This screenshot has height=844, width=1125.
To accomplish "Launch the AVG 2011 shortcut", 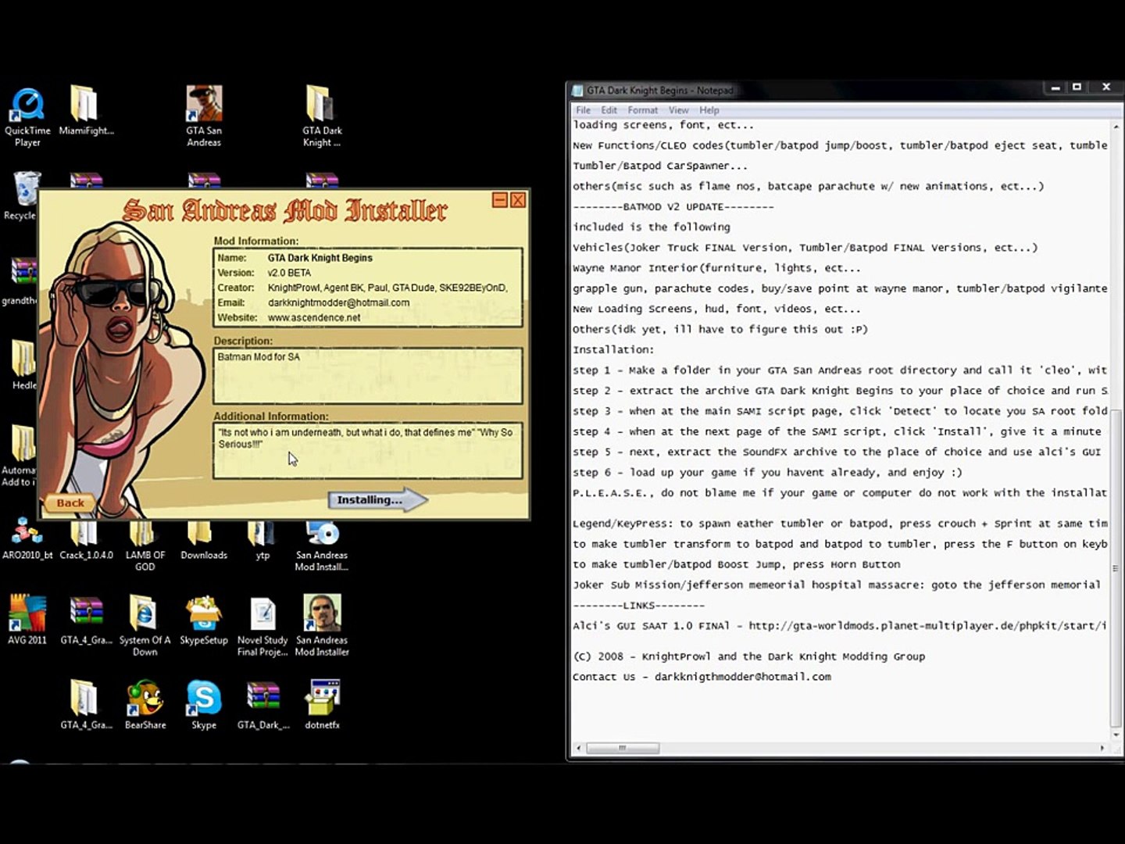I will (x=27, y=620).
